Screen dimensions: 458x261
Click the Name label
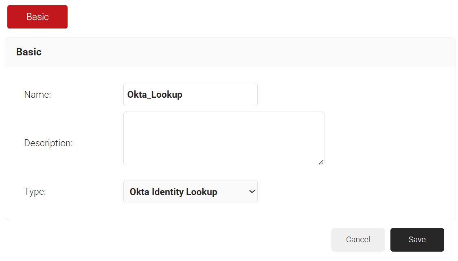(37, 94)
